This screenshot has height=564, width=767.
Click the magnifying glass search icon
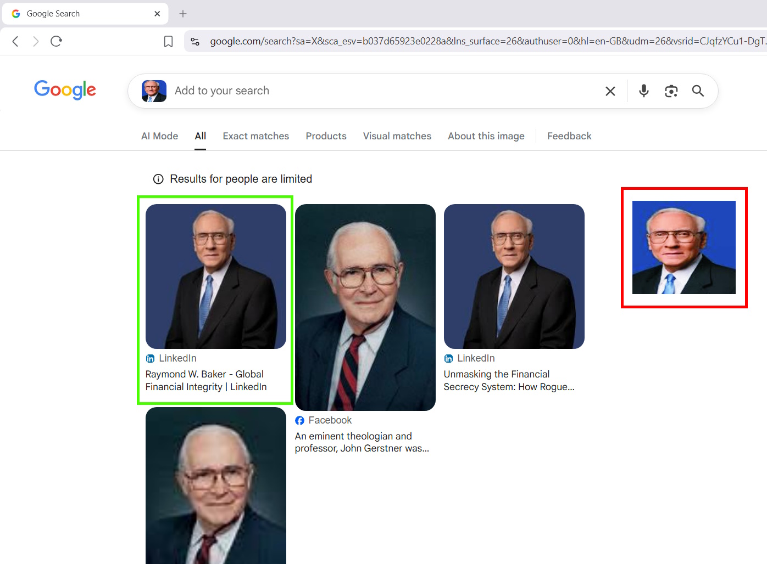point(698,91)
